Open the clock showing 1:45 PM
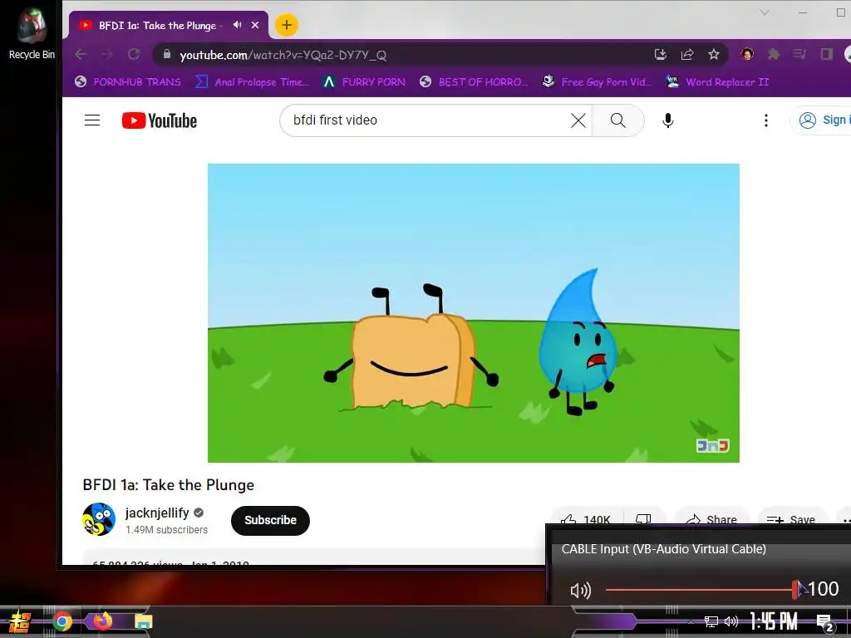 (773, 621)
